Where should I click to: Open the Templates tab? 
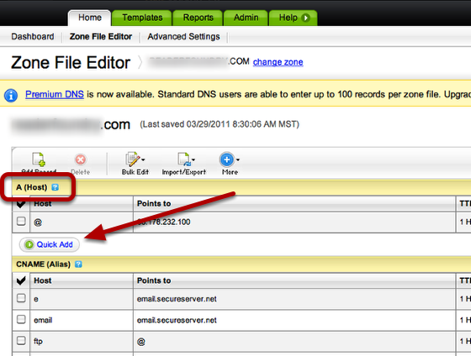[142, 18]
